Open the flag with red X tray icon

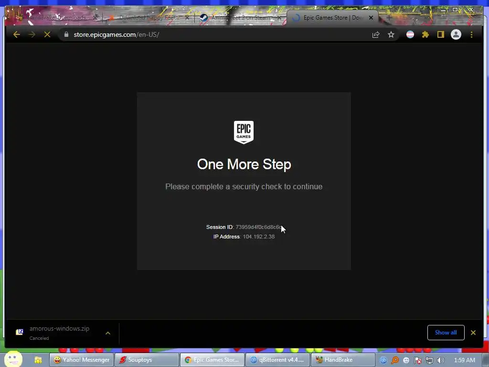coord(418,360)
